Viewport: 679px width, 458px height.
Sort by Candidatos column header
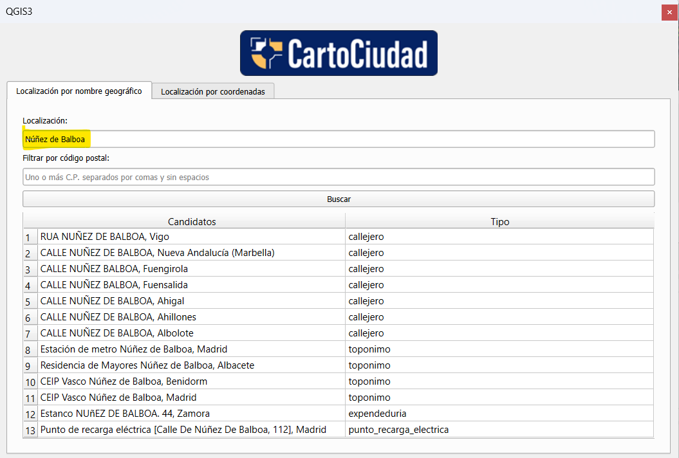[192, 222]
